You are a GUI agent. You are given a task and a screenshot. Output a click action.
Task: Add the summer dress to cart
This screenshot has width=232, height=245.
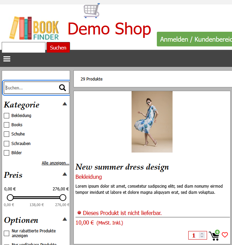215,235
